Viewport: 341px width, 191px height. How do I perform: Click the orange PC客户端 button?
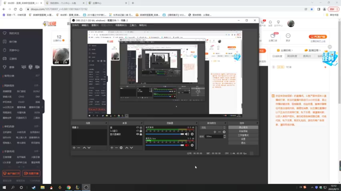318,37
